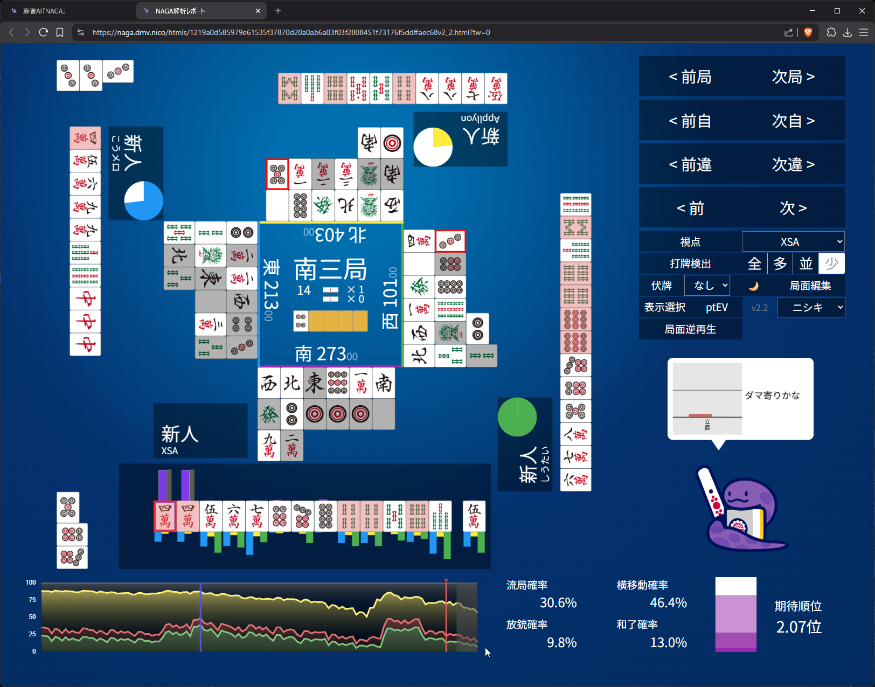This screenshot has width=875, height=687.
Task: Select the 少 discard detection option
Action: (831, 263)
